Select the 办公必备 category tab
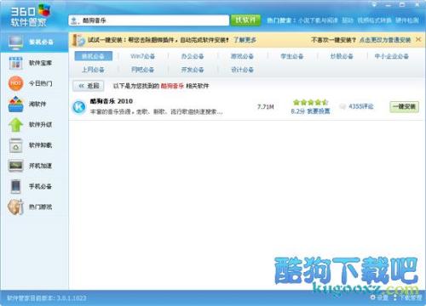The width and height of the screenshot is (426, 306). click(193, 56)
